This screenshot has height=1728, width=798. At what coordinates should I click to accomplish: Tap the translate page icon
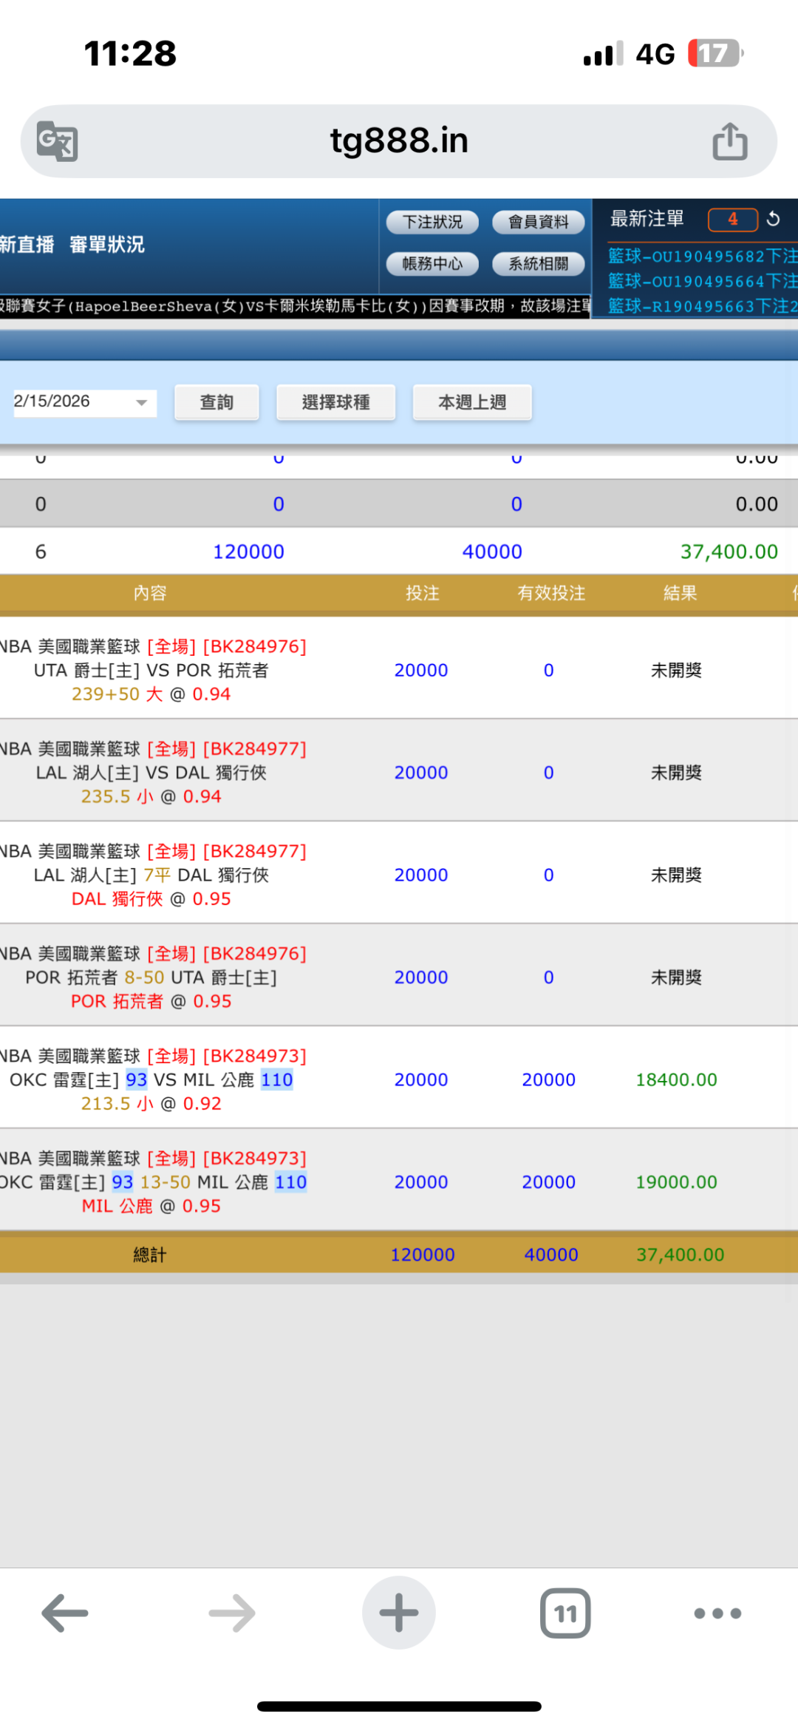[x=58, y=141]
